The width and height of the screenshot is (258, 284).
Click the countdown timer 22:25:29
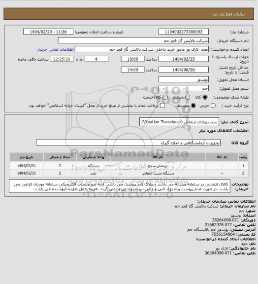coord(62,59)
